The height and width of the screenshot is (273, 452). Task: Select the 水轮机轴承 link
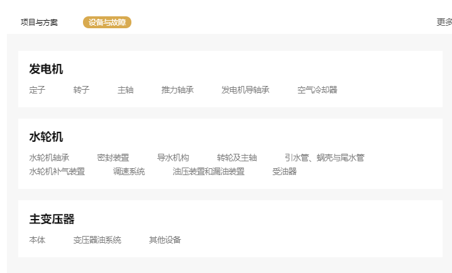click(x=49, y=158)
